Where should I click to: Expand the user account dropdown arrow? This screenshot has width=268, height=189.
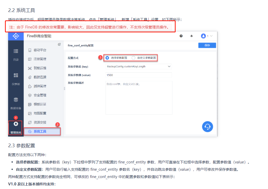[211, 36]
